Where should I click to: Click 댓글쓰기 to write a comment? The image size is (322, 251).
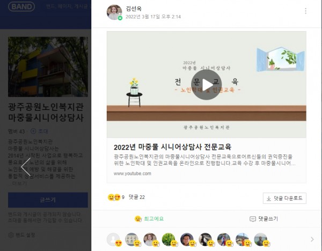264,219
